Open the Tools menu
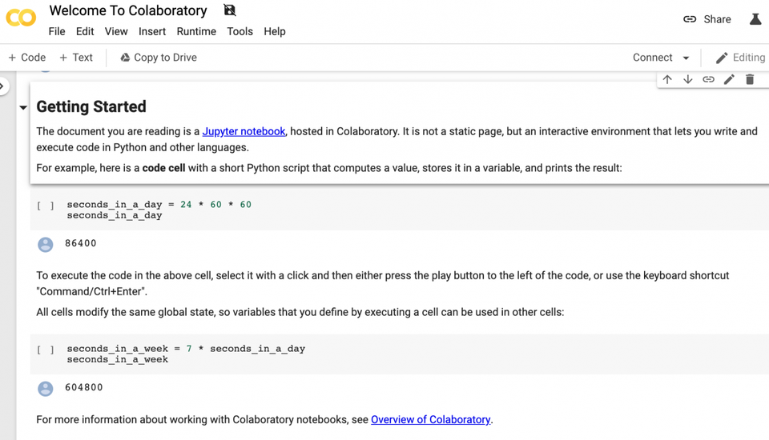Screen dimensions: 769x440 click(x=240, y=31)
